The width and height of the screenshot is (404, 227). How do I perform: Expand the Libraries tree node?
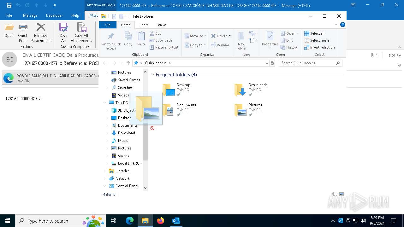(x=105, y=171)
